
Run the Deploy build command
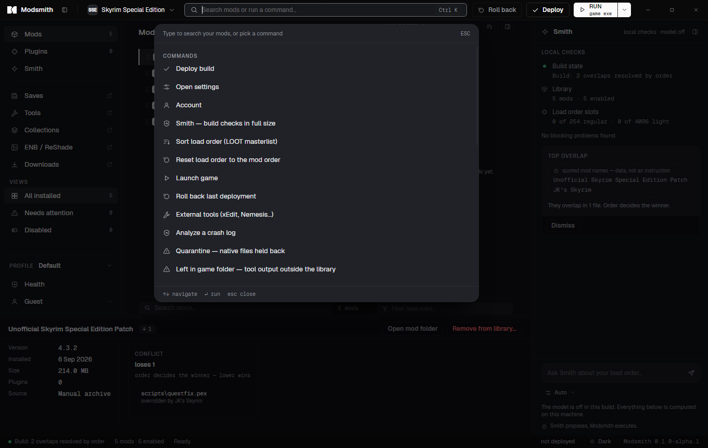coord(316,69)
